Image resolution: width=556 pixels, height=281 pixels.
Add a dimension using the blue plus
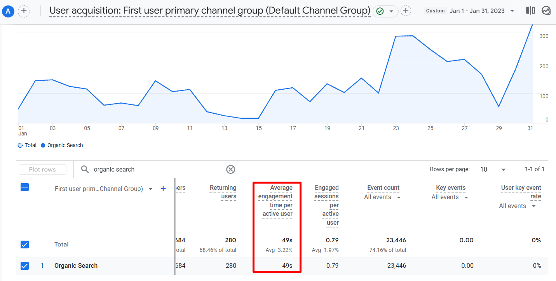[x=163, y=189]
